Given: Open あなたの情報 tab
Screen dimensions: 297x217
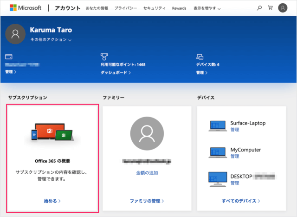Looking at the screenshot, I should [97, 8].
